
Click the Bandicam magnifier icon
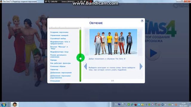point(49,1)
